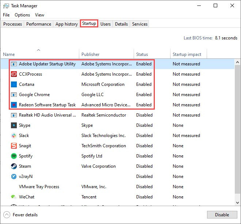Click the Radeon Software Startup Task icon
The height and width of the screenshot is (224, 241).
coord(14,105)
